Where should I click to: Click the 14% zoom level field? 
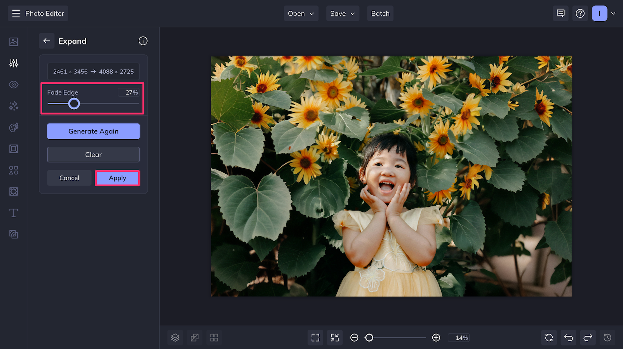459,337
